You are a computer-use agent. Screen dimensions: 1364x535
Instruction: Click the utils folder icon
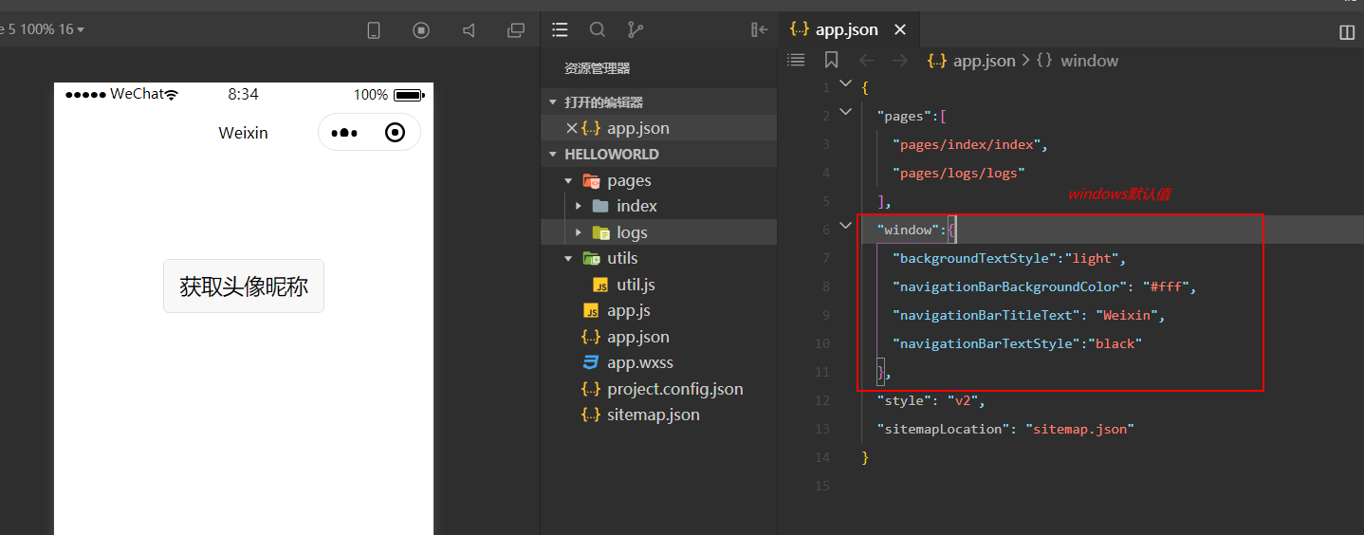point(592,258)
